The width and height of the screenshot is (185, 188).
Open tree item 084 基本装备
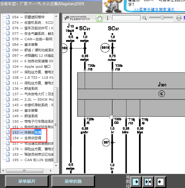(x=25, y=45)
